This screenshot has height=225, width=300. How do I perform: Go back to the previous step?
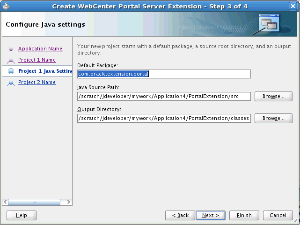180,215
